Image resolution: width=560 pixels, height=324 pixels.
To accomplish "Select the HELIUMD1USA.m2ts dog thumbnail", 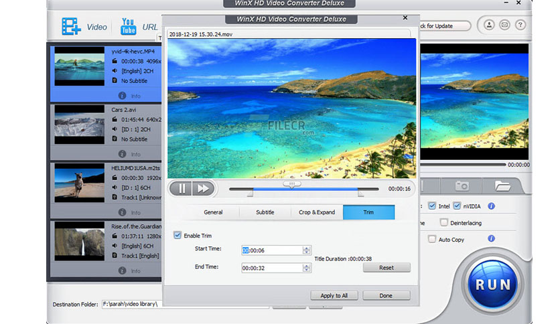I will [79, 183].
